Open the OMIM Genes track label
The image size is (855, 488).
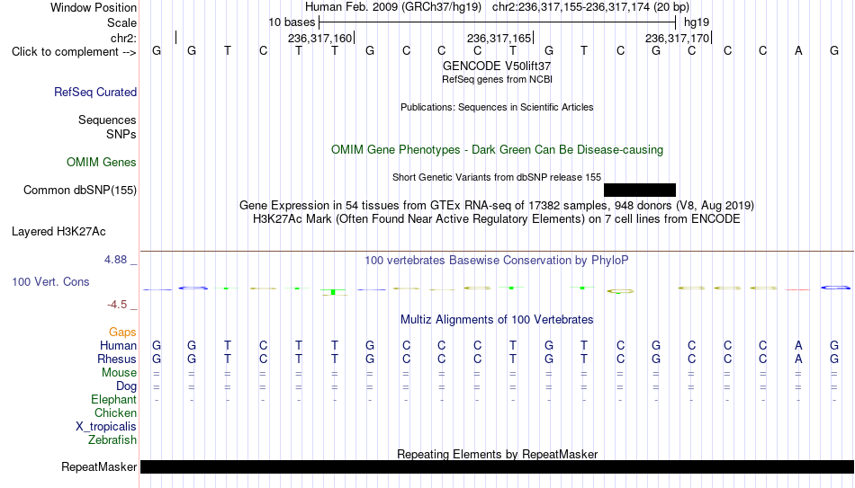click(x=102, y=163)
